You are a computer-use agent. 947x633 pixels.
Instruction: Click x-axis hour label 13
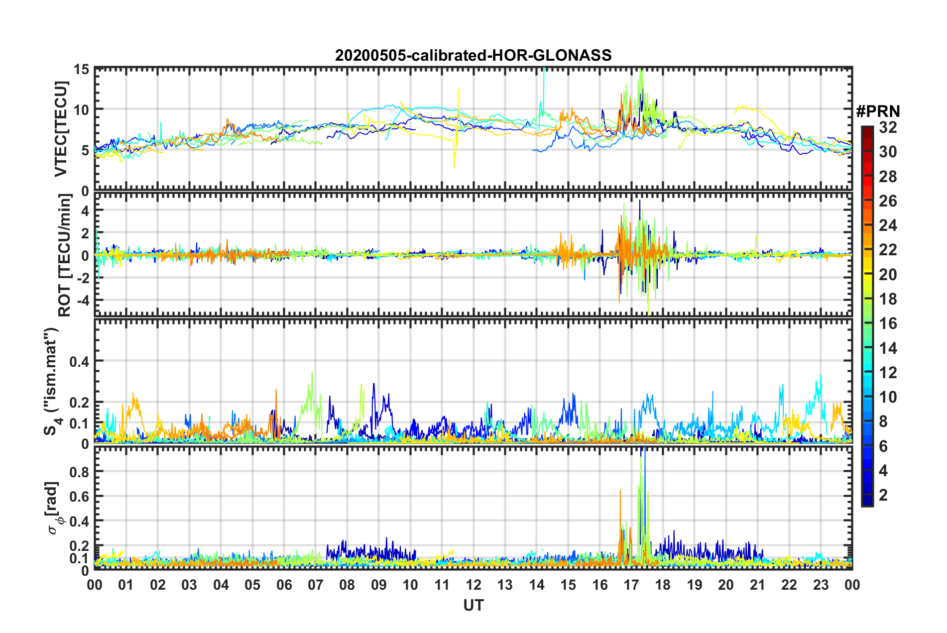point(505,585)
